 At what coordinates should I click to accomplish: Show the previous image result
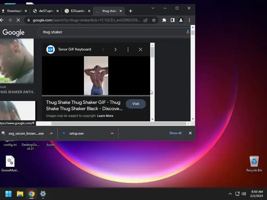[103, 49]
